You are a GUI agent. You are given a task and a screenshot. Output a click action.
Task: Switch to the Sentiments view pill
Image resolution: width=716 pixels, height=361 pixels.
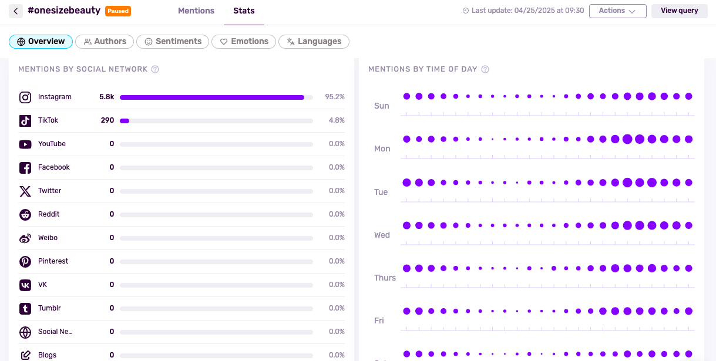point(173,42)
